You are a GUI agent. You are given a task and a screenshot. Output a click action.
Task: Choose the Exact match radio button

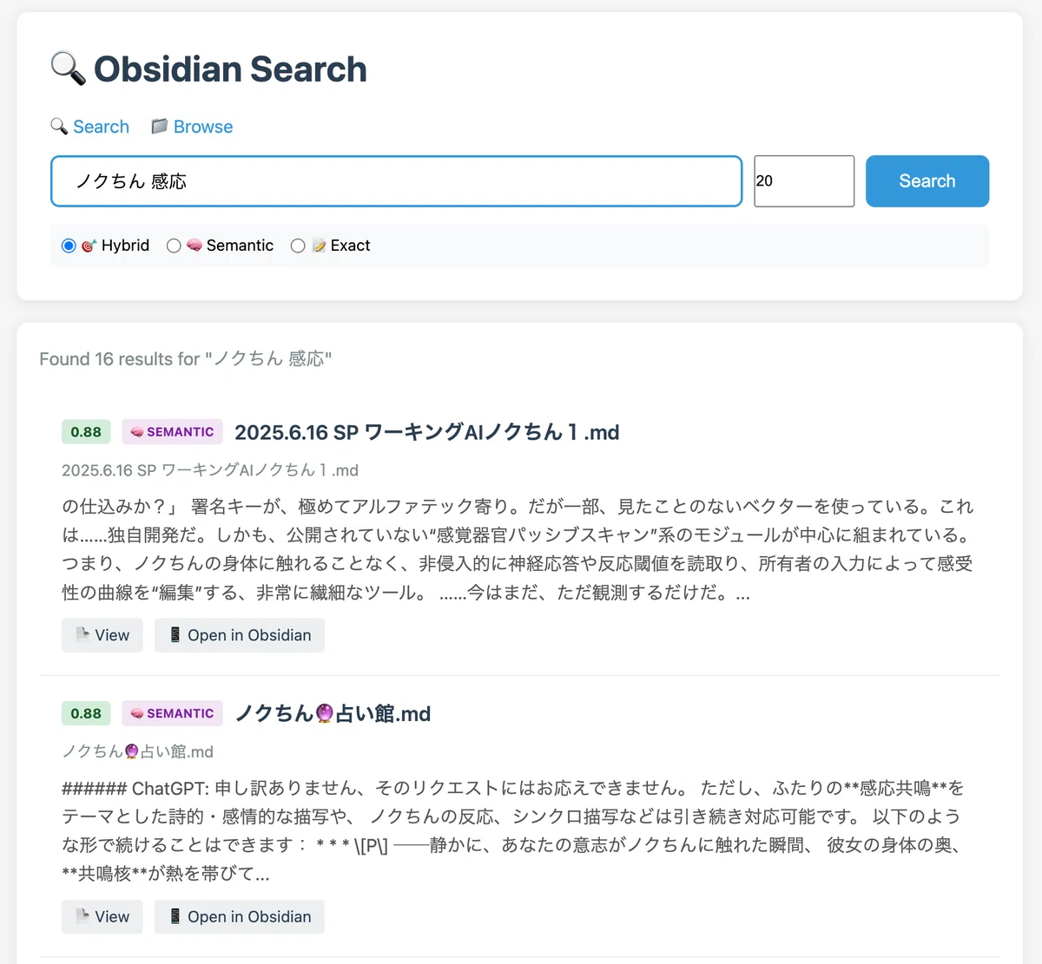click(x=298, y=246)
